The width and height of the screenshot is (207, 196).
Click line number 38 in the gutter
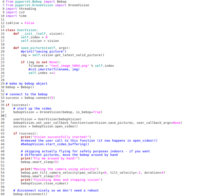[x=3, y=116]
